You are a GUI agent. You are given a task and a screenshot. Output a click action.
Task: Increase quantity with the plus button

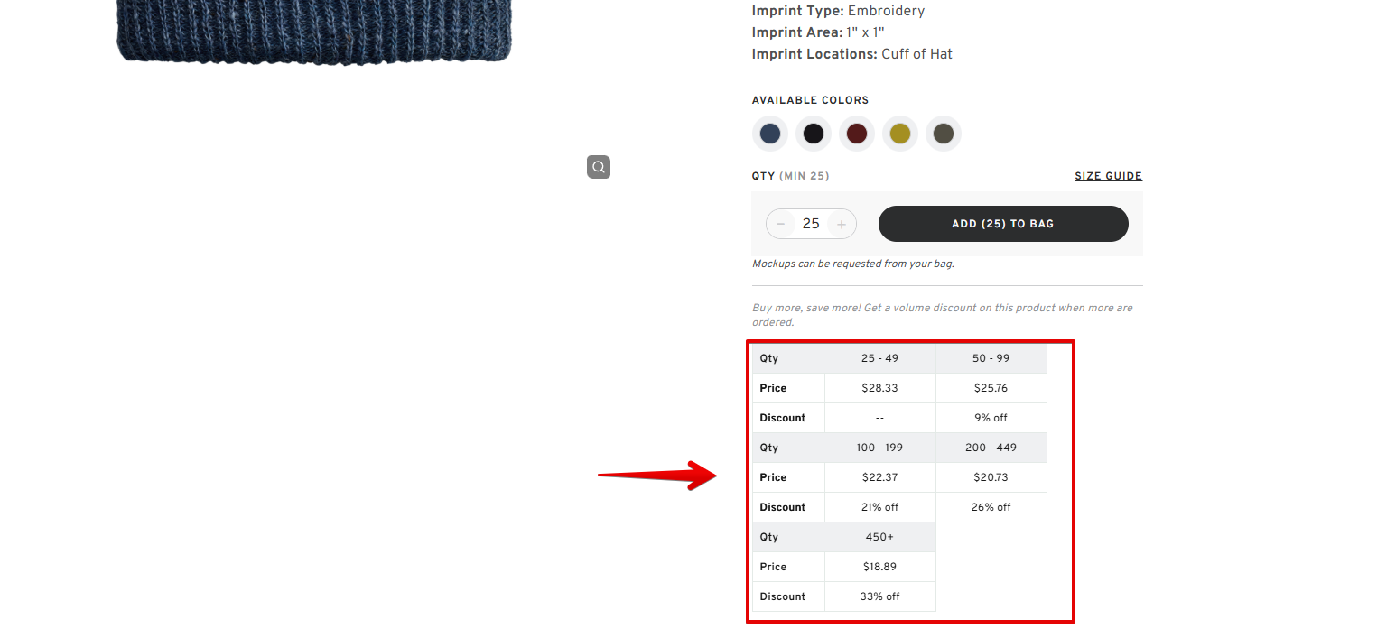[x=842, y=224]
